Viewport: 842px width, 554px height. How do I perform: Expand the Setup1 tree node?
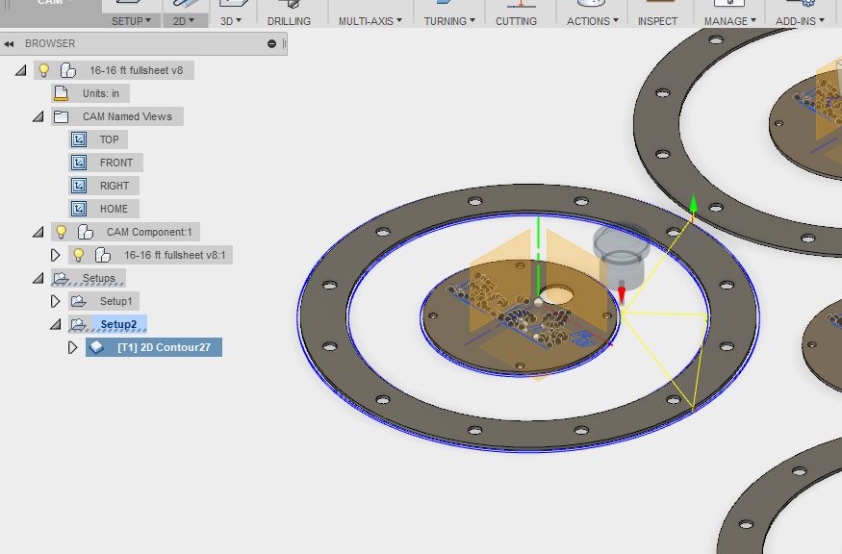point(54,301)
